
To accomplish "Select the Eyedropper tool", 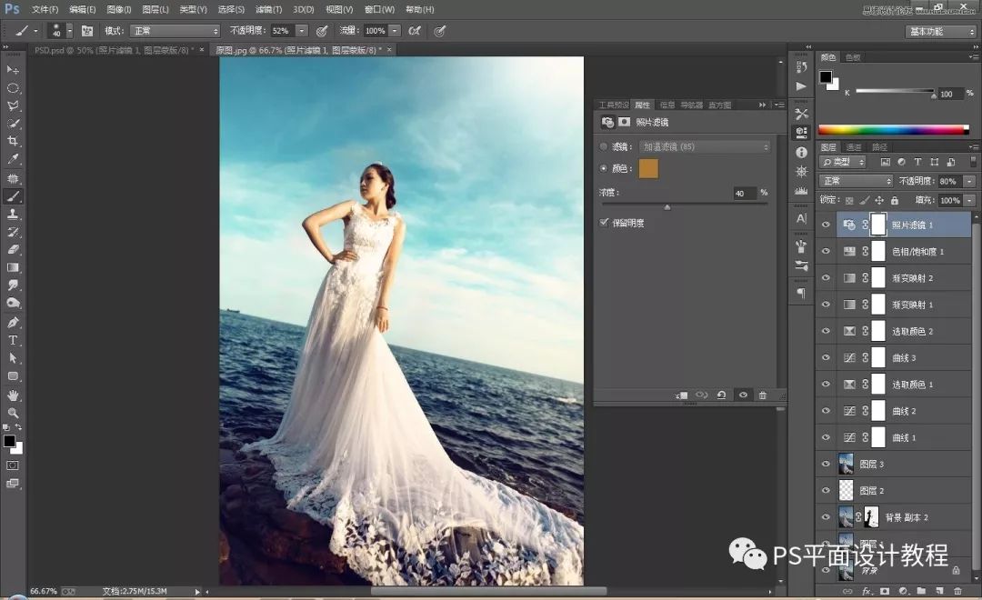I will coord(13,159).
